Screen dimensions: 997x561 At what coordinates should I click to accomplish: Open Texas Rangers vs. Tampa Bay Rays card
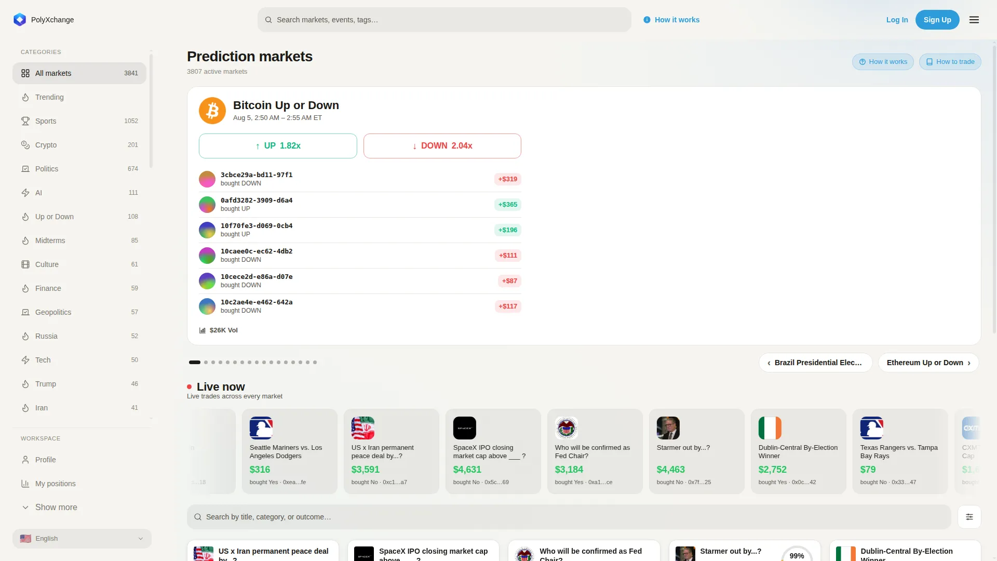(900, 451)
